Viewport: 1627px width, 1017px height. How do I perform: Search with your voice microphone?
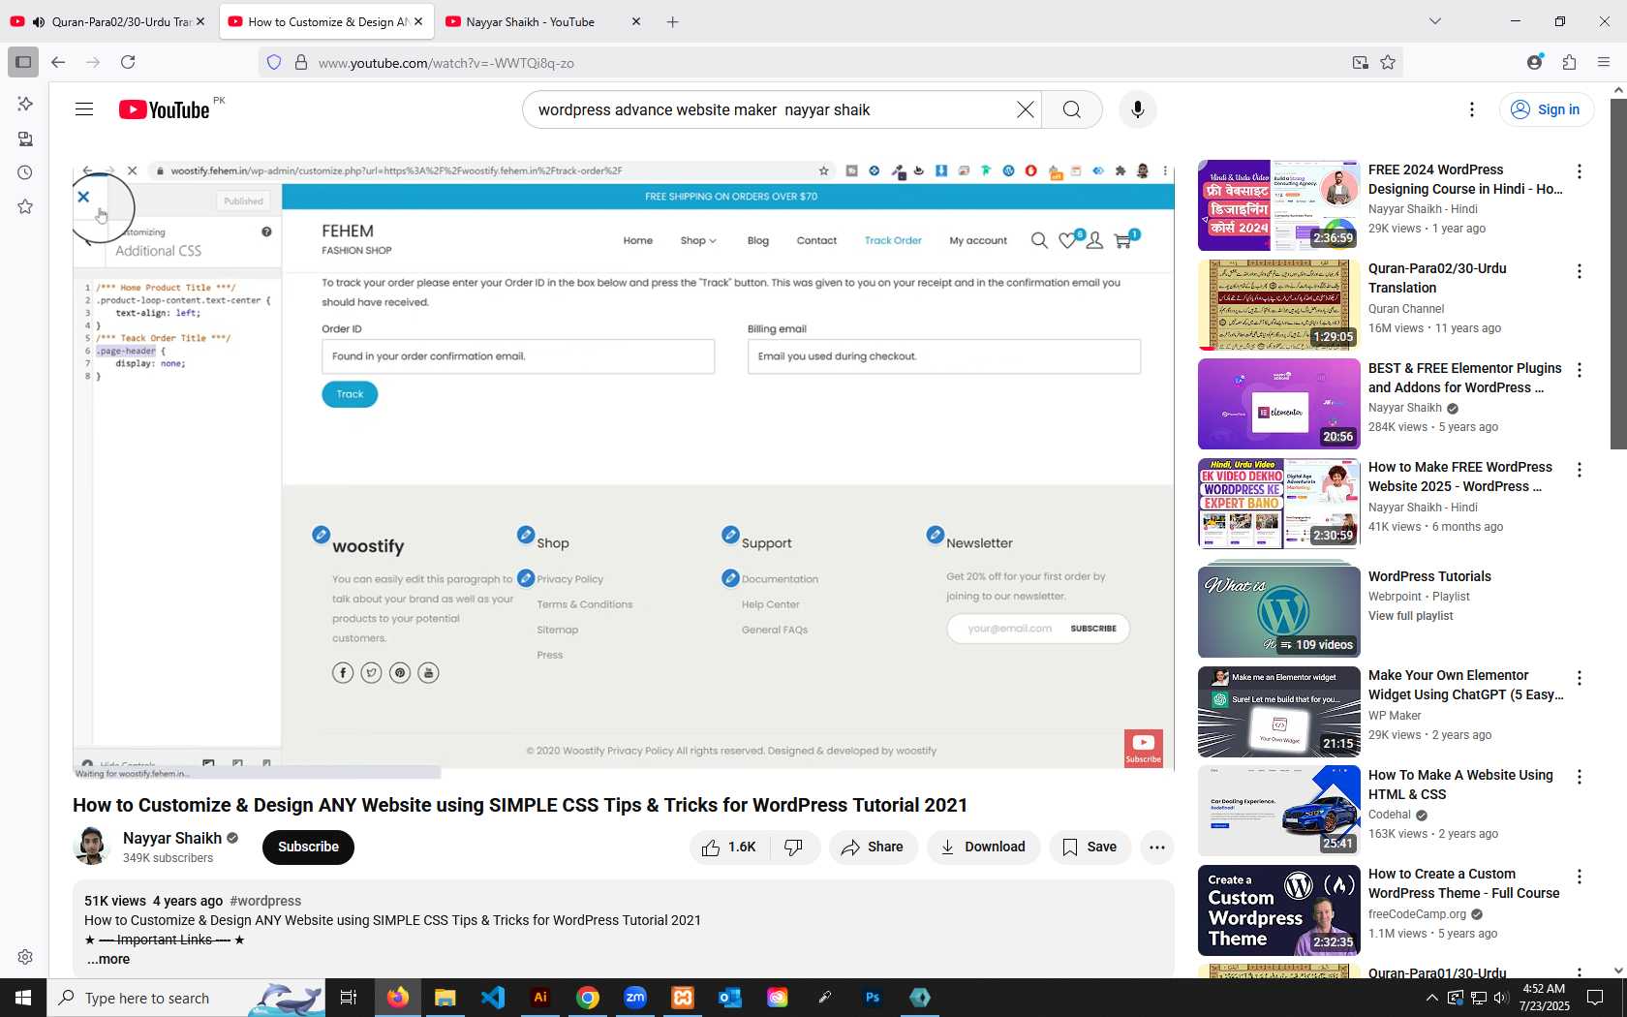click(x=1138, y=109)
